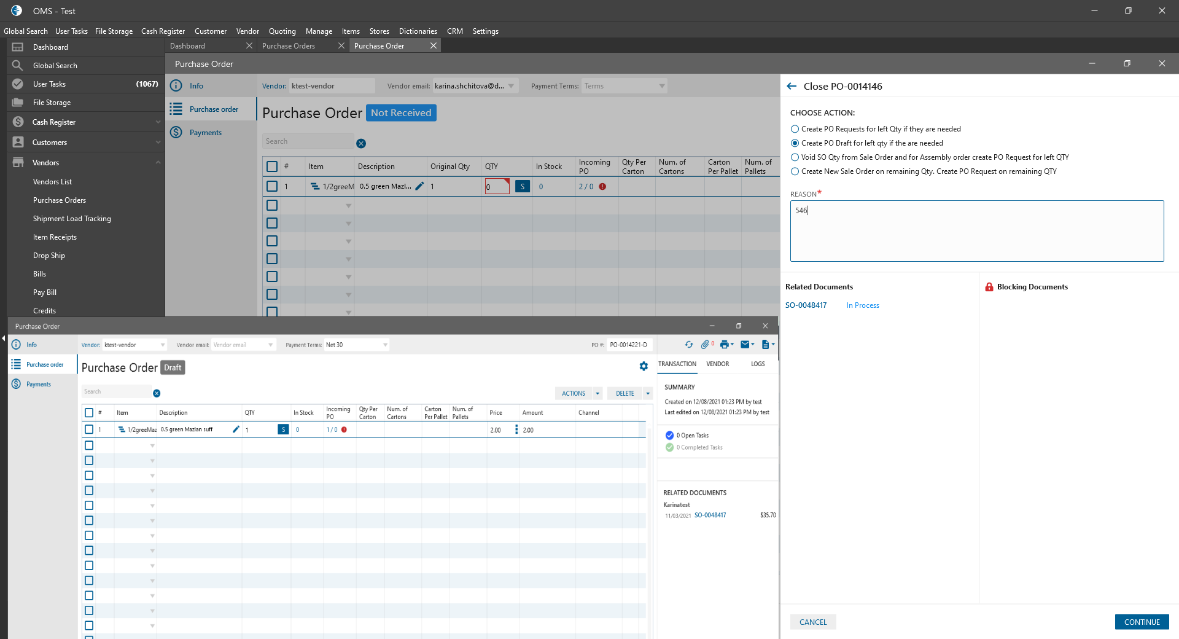Collapse the Vendors section in sidebar

click(x=158, y=163)
